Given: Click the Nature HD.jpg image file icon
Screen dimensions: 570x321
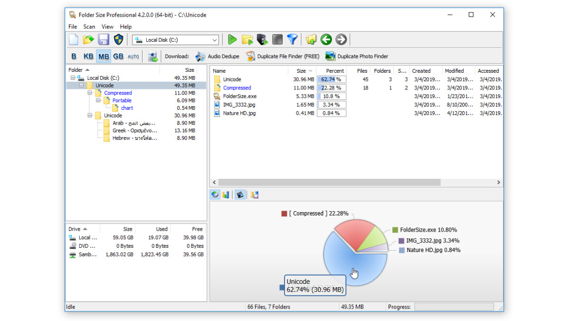Looking at the screenshot, I should coord(217,113).
